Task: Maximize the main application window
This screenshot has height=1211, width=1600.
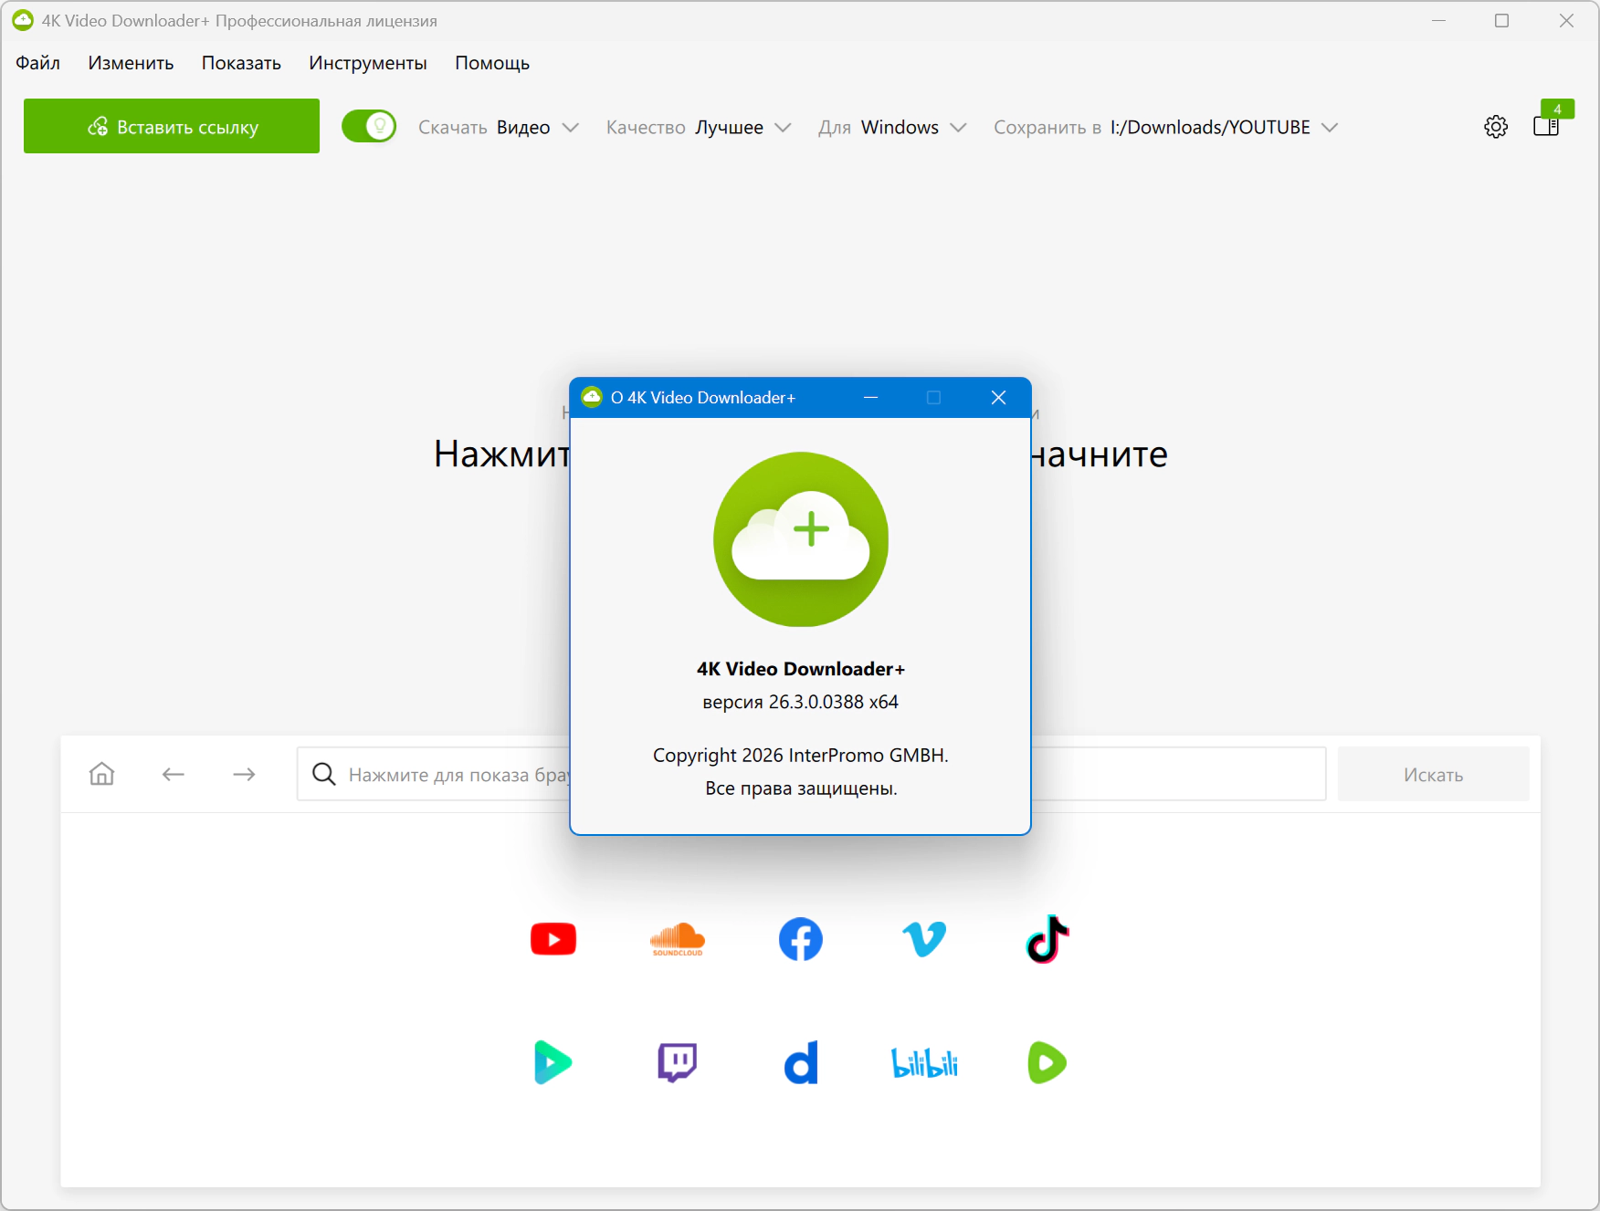Action: point(1501,20)
